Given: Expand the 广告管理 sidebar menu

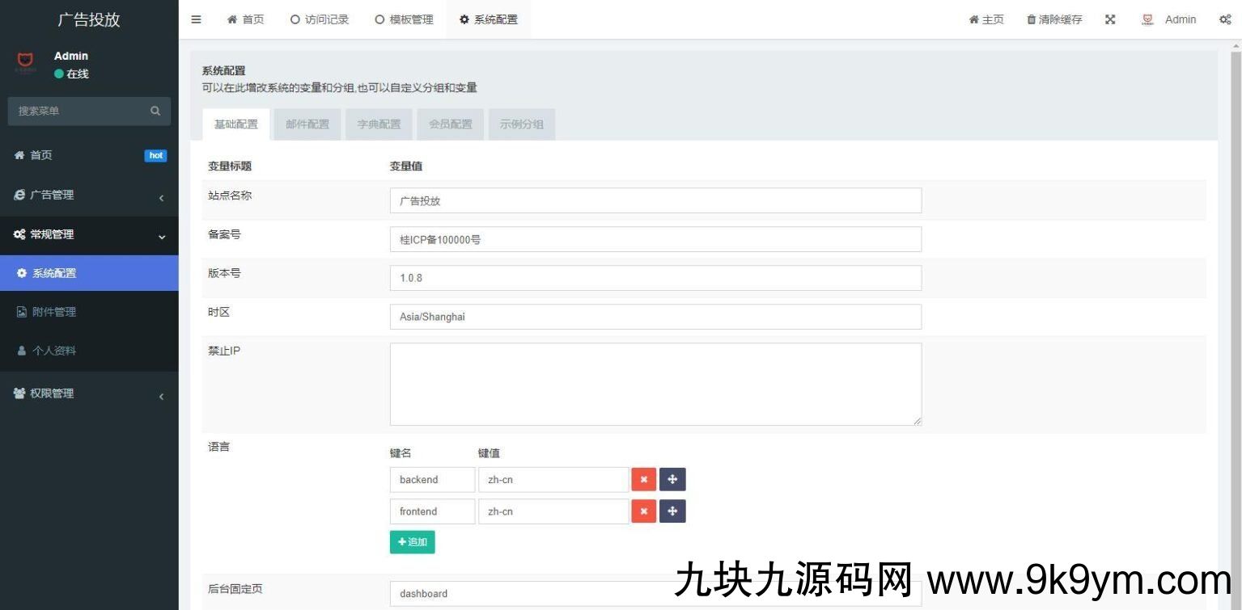Looking at the screenshot, I should coord(89,195).
